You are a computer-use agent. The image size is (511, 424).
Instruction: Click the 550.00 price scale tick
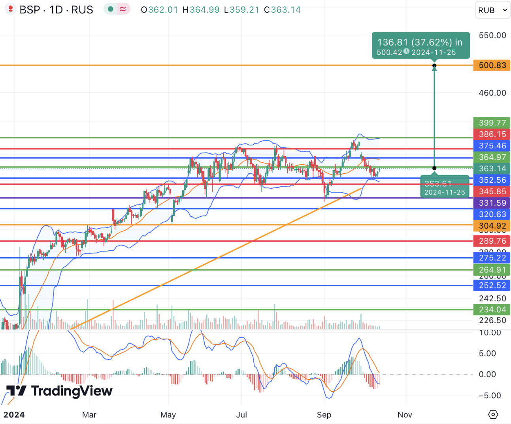coord(492,36)
